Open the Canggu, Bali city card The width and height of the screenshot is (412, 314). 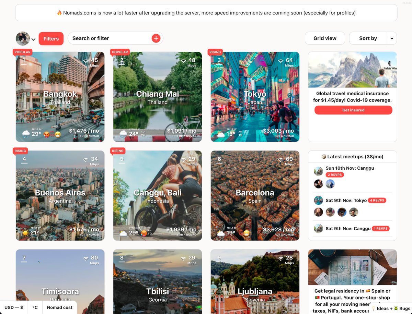click(158, 195)
